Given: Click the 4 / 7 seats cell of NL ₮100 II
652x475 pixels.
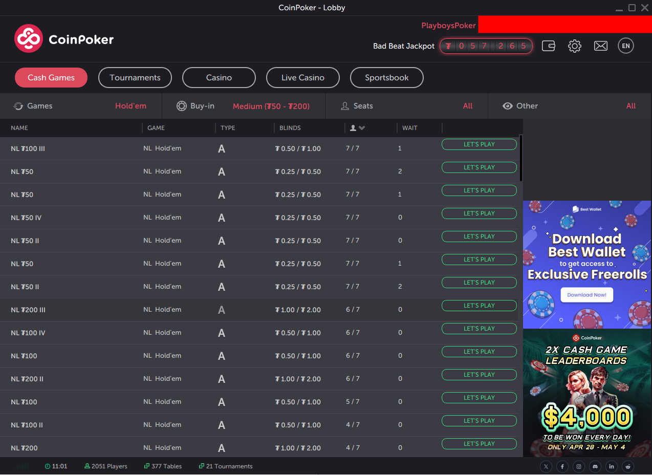Looking at the screenshot, I should (353, 425).
